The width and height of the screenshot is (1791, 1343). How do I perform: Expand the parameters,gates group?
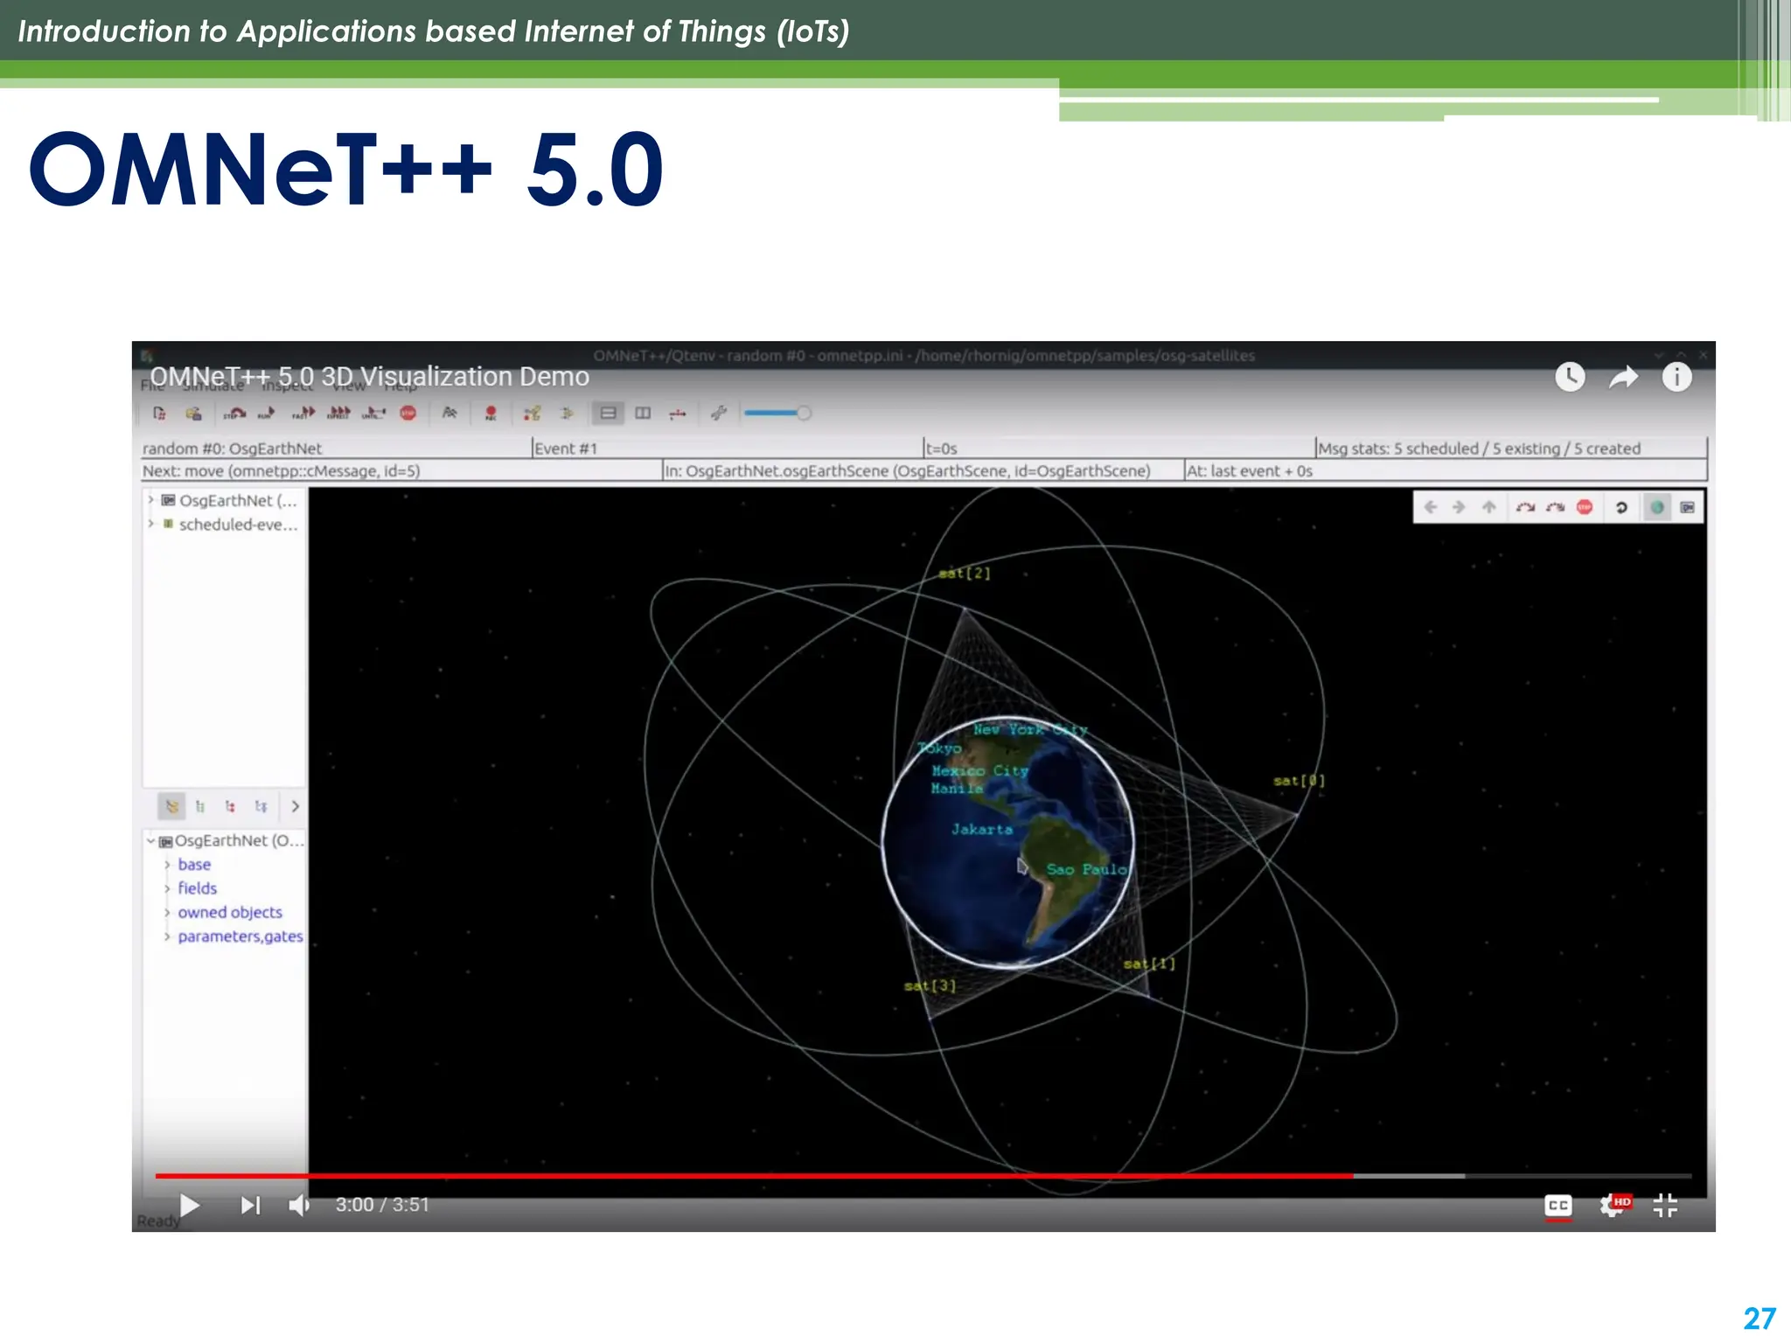point(167,936)
